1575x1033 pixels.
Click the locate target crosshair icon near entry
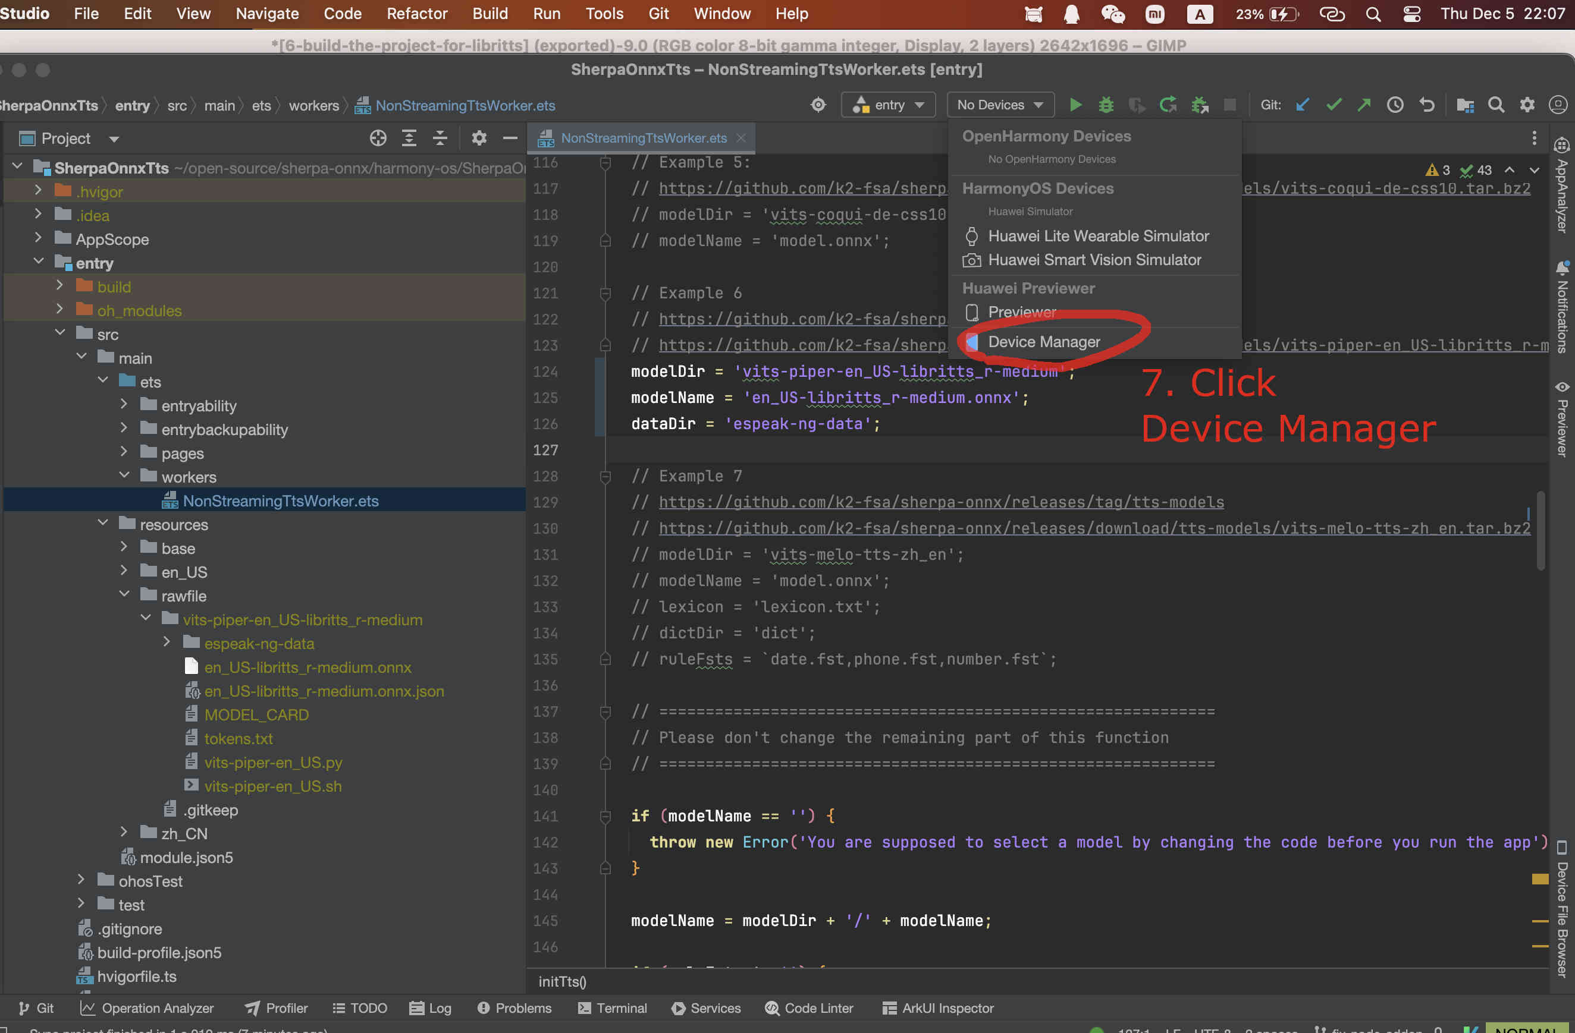(x=818, y=105)
